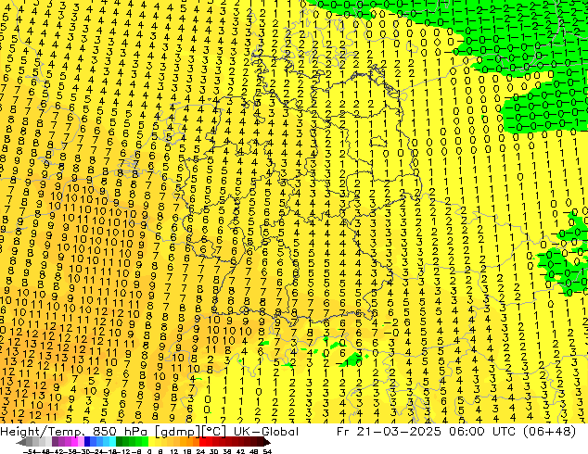
Task: Click the "54" scale label under the legend
Action: [267, 451]
